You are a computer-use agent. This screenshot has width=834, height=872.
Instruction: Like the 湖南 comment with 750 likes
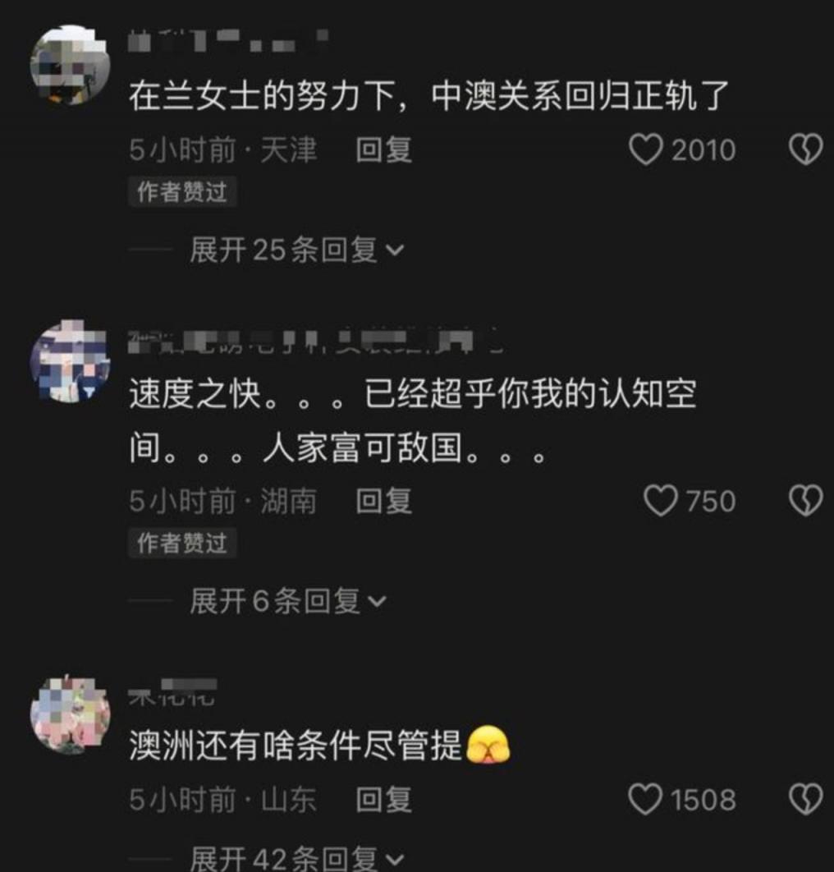coord(660,501)
